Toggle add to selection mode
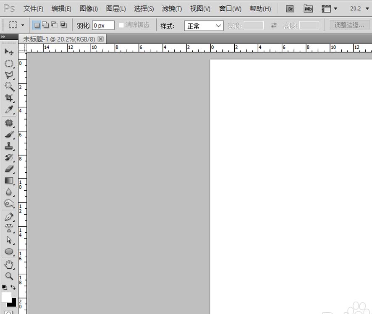Viewport: 372px width, 314px height. pos(45,25)
